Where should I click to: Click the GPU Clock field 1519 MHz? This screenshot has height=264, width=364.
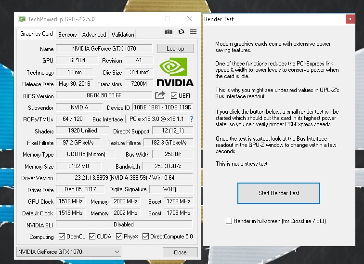click(71, 201)
